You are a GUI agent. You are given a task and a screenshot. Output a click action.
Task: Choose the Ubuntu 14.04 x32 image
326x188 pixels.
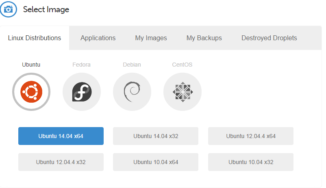[156, 136]
